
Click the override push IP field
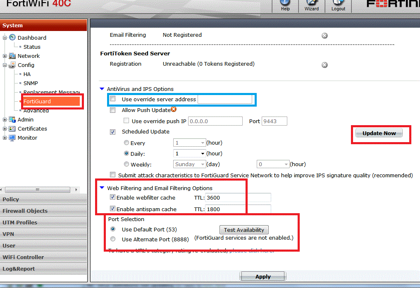click(x=215, y=121)
